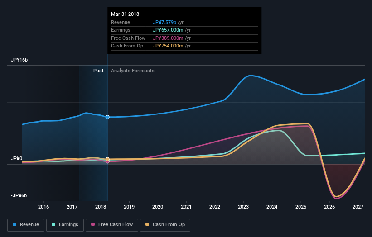Click the Analysts Forecasts label
The height and width of the screenshot is (237, 372).
coord(133,71)
